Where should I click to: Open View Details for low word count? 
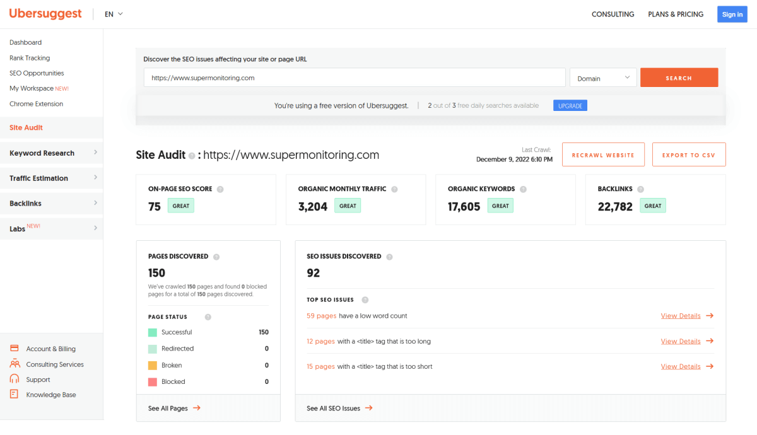coord(681,316)
